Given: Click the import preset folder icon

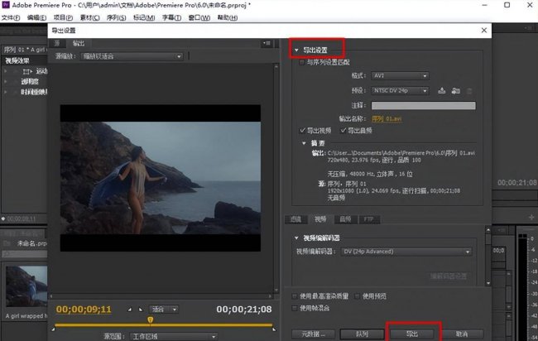Looking at the screenshot, I should pos(456,90).
